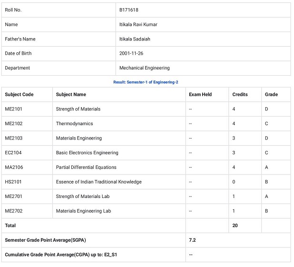Click the Mechanical Engineering department value
Image resolution: width=294 pixels, height=267 pixels.
point(145,68)
